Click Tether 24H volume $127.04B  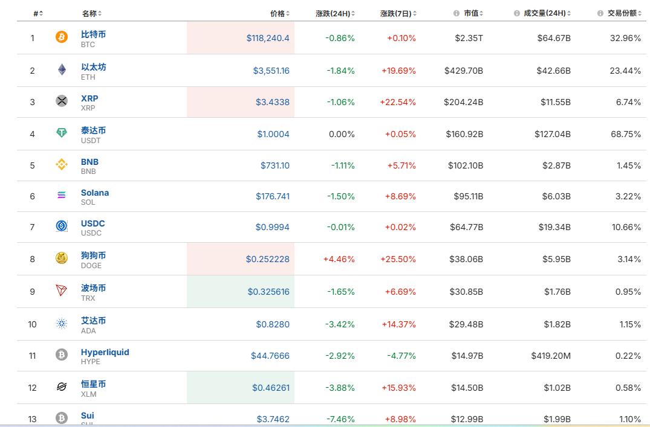click(552, 133)
